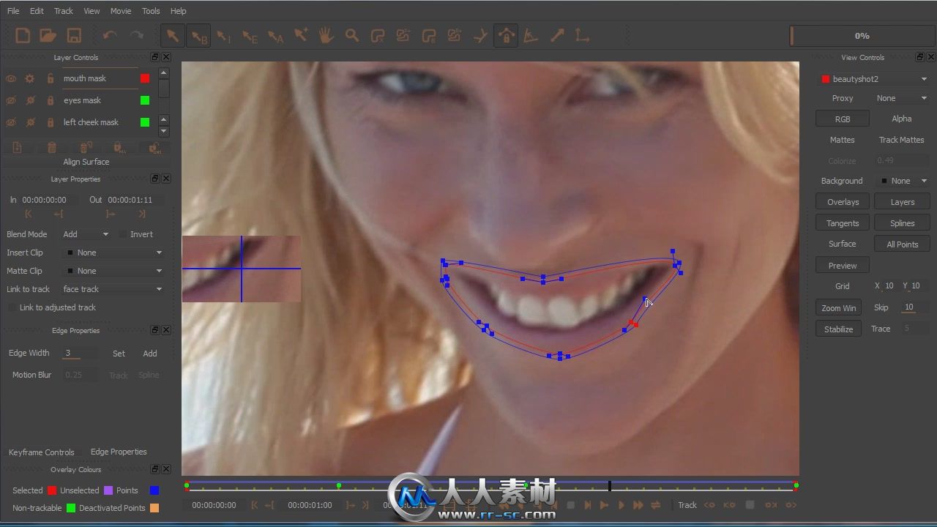
Task: Select the Rotate tool
Action: (x=532, y=35)
